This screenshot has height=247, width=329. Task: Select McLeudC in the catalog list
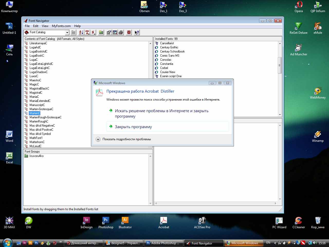point(35,146)
